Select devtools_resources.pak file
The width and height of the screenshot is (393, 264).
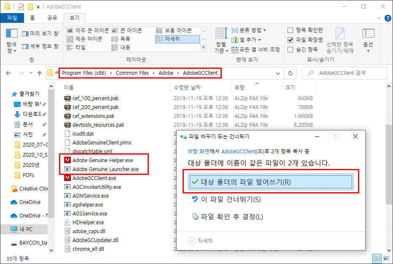(x=98, y=125)
